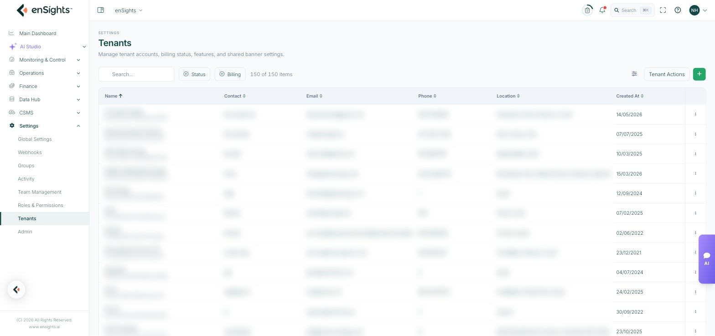Open Global Settings page

pyautogui.click(x=35, y=139)
